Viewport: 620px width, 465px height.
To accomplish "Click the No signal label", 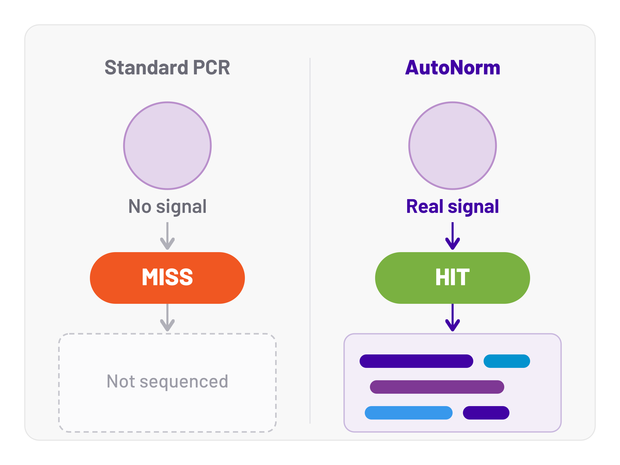I will click(167, 207).
